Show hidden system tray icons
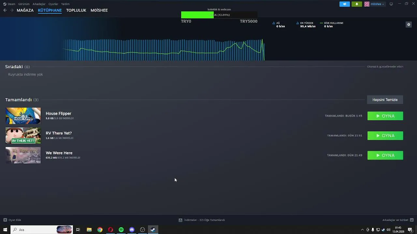This screenshot has width=417, height=234. 362,230
